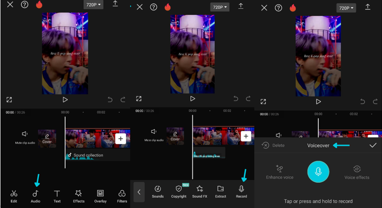Screen dimensions: 382x208
Task: Toggle Enhance voice option
Action: tap(279, 172)
